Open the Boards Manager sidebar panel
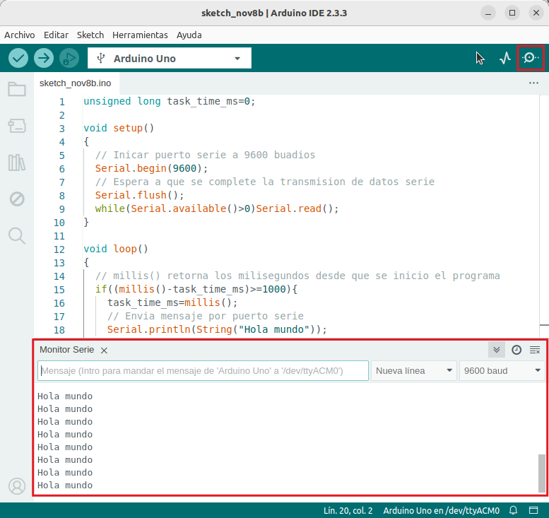Image resolution: width=549 pixels, height=518 pixels. click(x=17, y=126)
